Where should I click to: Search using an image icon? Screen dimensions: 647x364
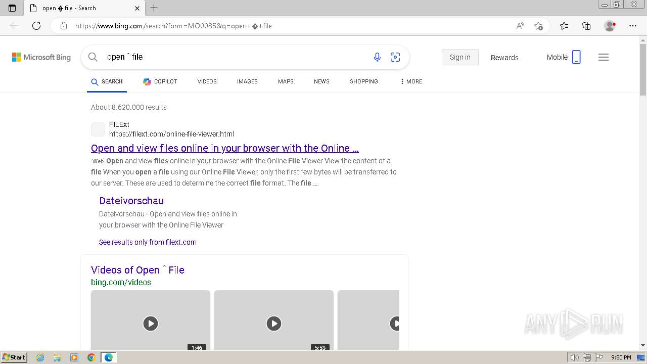pos(395,57)
